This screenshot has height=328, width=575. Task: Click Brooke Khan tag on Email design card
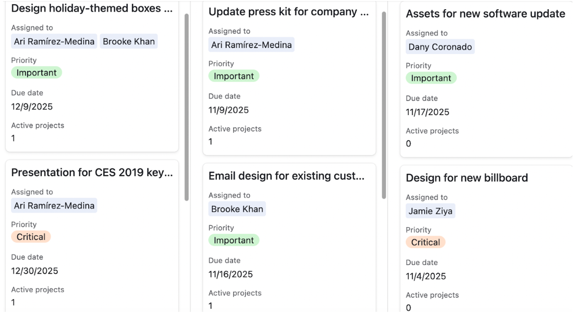[237, 209]
